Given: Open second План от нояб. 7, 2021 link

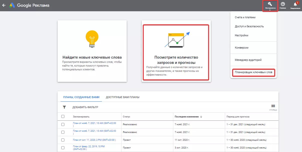Looking at the screenshot, I should (94, 132).
